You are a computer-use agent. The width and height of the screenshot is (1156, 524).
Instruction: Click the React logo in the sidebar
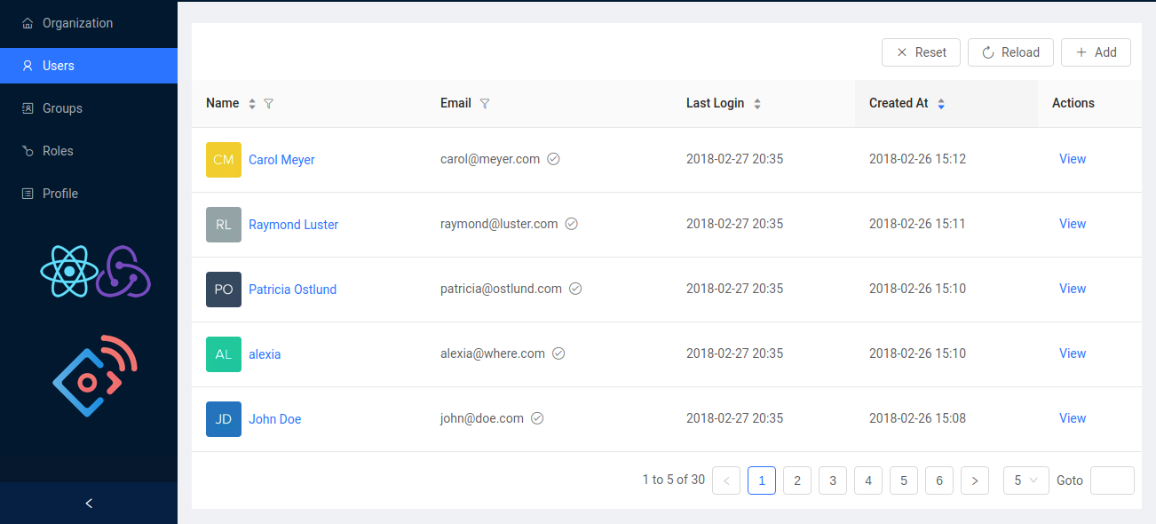pyautogui.click(x=68, y=271)
